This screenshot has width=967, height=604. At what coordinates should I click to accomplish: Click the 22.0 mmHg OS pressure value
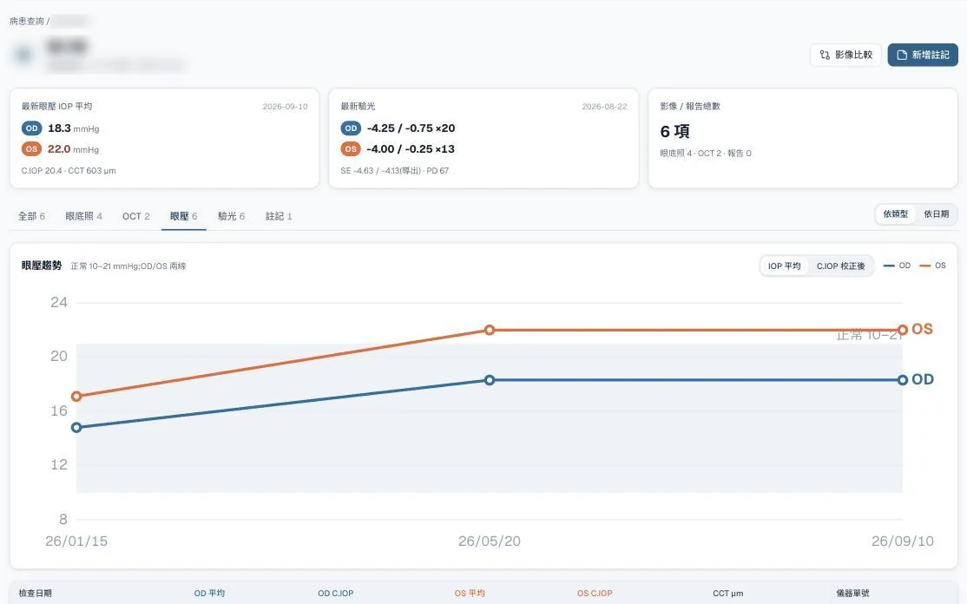pos(74,149)
